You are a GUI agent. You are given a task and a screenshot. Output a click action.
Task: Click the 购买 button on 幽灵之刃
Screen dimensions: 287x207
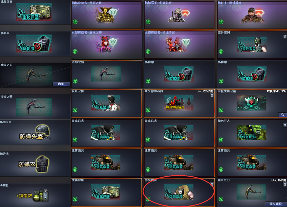[61, 84]
